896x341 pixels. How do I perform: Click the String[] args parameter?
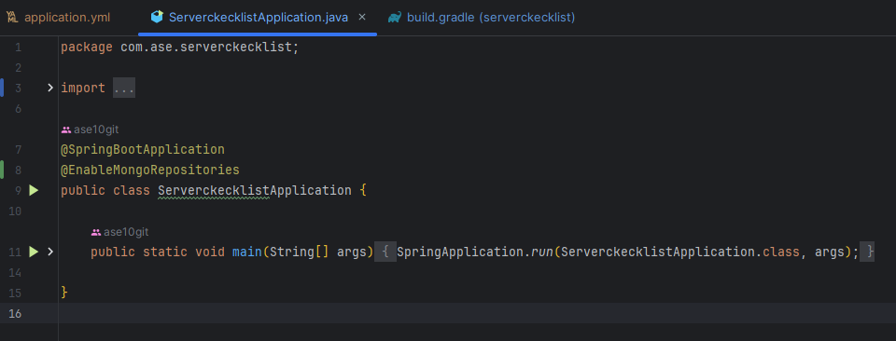(321, 252)
